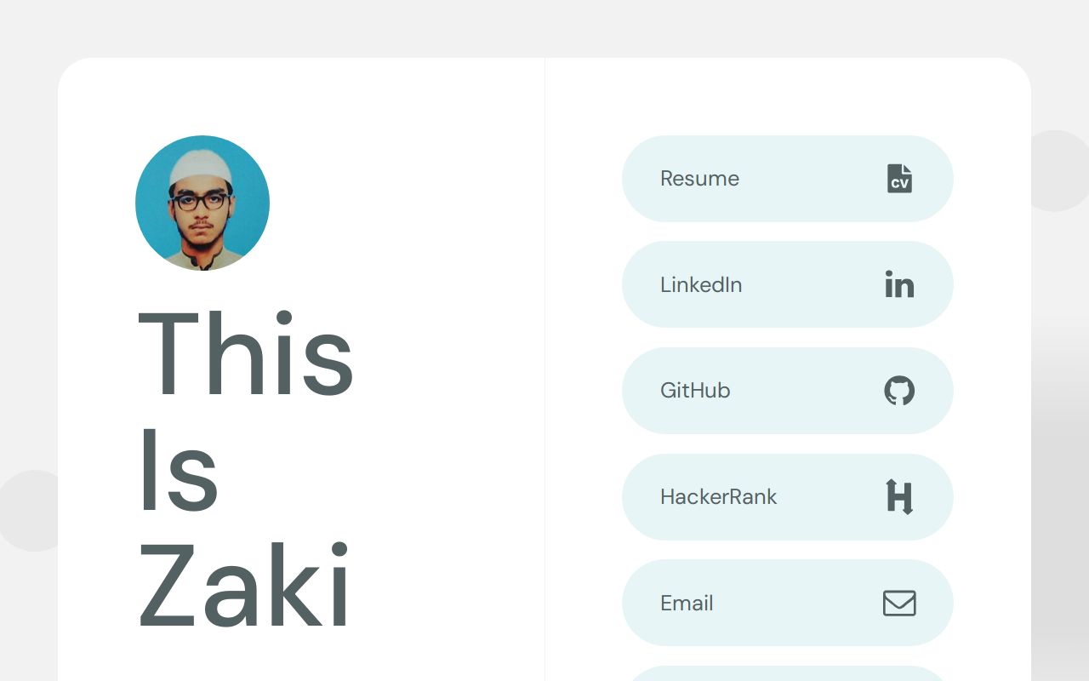The width and height of the screenshot is (1089, 681).
Task: Click the CV file icon
Action: click(x=899, y=179)
